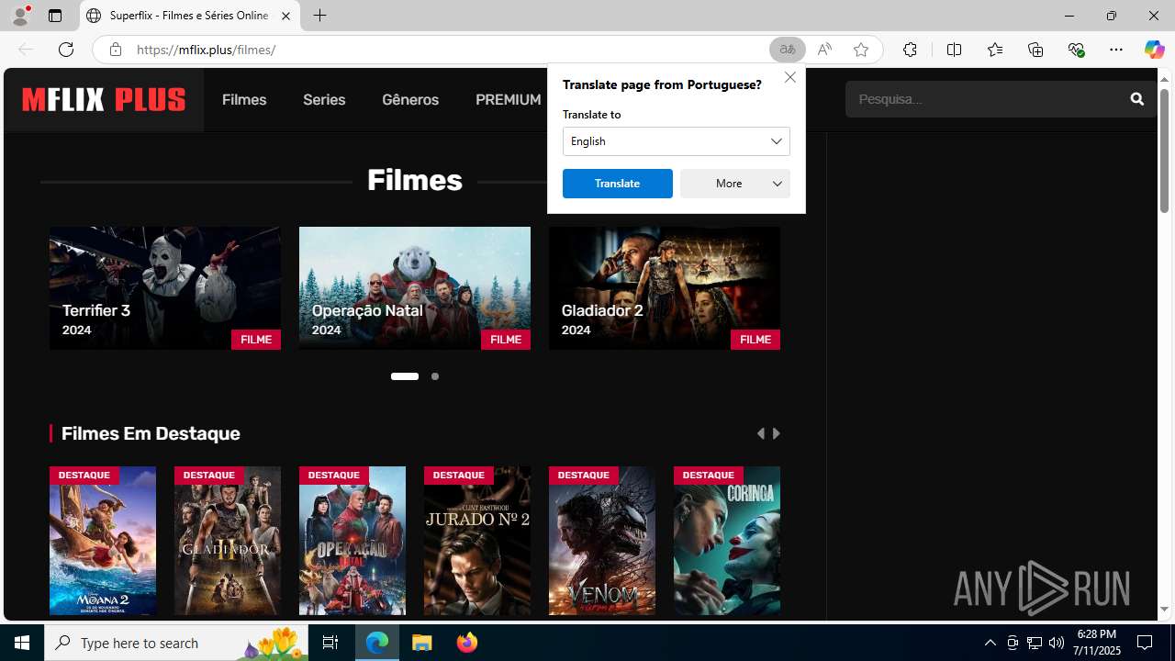Click the page vertical scrollbar thumb
Screen dimensions: 1175x661
click(x=1164, y=152)
